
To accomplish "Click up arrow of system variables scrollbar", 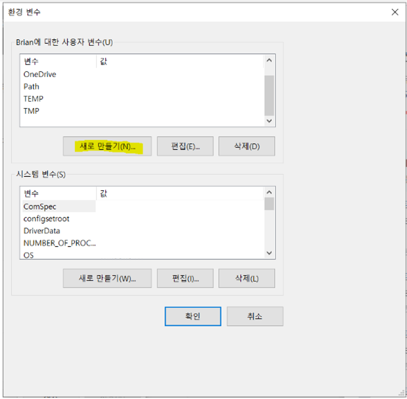I will click(x=269, y=192).
